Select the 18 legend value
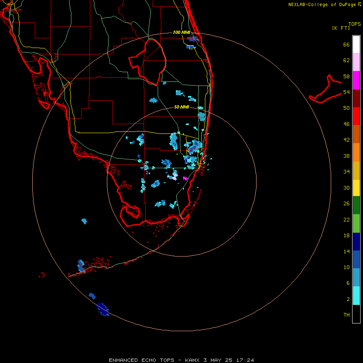Image resolution: width=363 pixels, height=363 pixels. tap(346, 236)
